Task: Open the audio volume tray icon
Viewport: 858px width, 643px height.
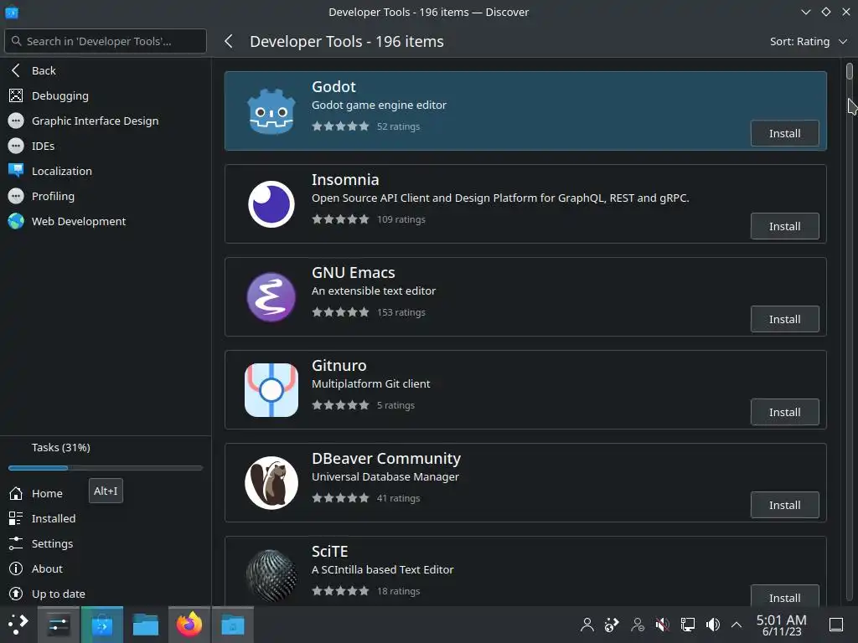Action: click(712, 625)
